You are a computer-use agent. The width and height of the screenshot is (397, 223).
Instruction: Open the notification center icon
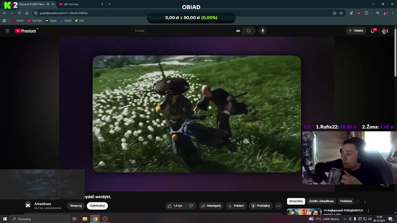click(390, 219)
